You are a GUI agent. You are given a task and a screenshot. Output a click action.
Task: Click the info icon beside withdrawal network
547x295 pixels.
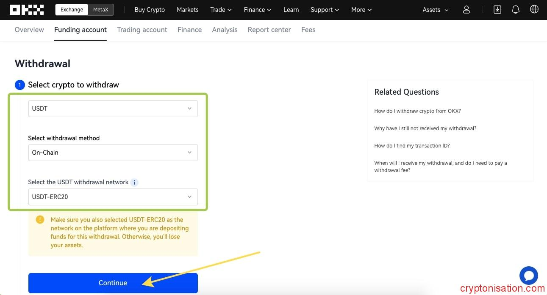click(134, 183)
